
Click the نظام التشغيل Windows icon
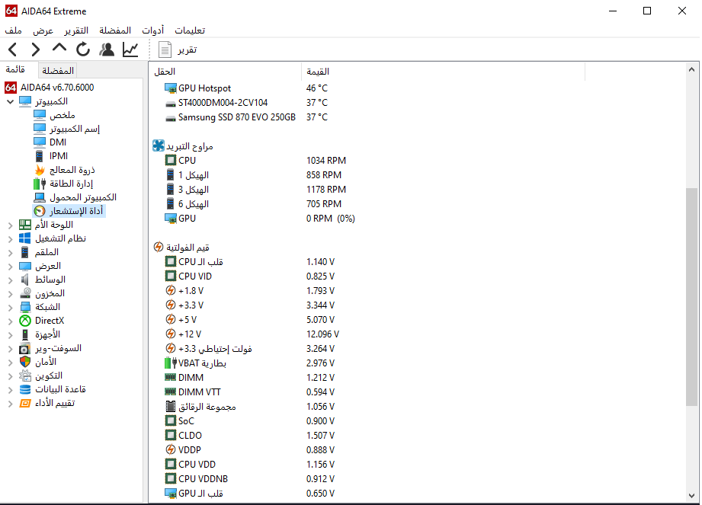25,238
